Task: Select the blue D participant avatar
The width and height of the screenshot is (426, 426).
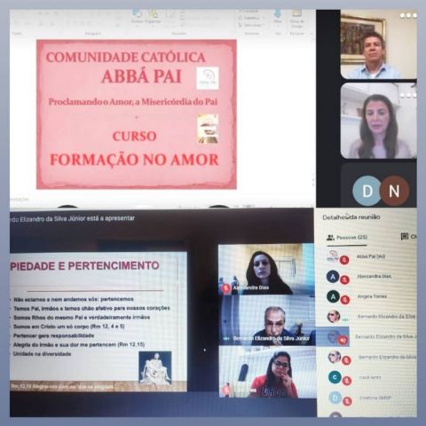Action: coord(367,191)
